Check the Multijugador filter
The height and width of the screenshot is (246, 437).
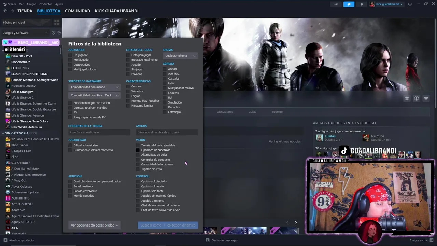pos(70,60)
